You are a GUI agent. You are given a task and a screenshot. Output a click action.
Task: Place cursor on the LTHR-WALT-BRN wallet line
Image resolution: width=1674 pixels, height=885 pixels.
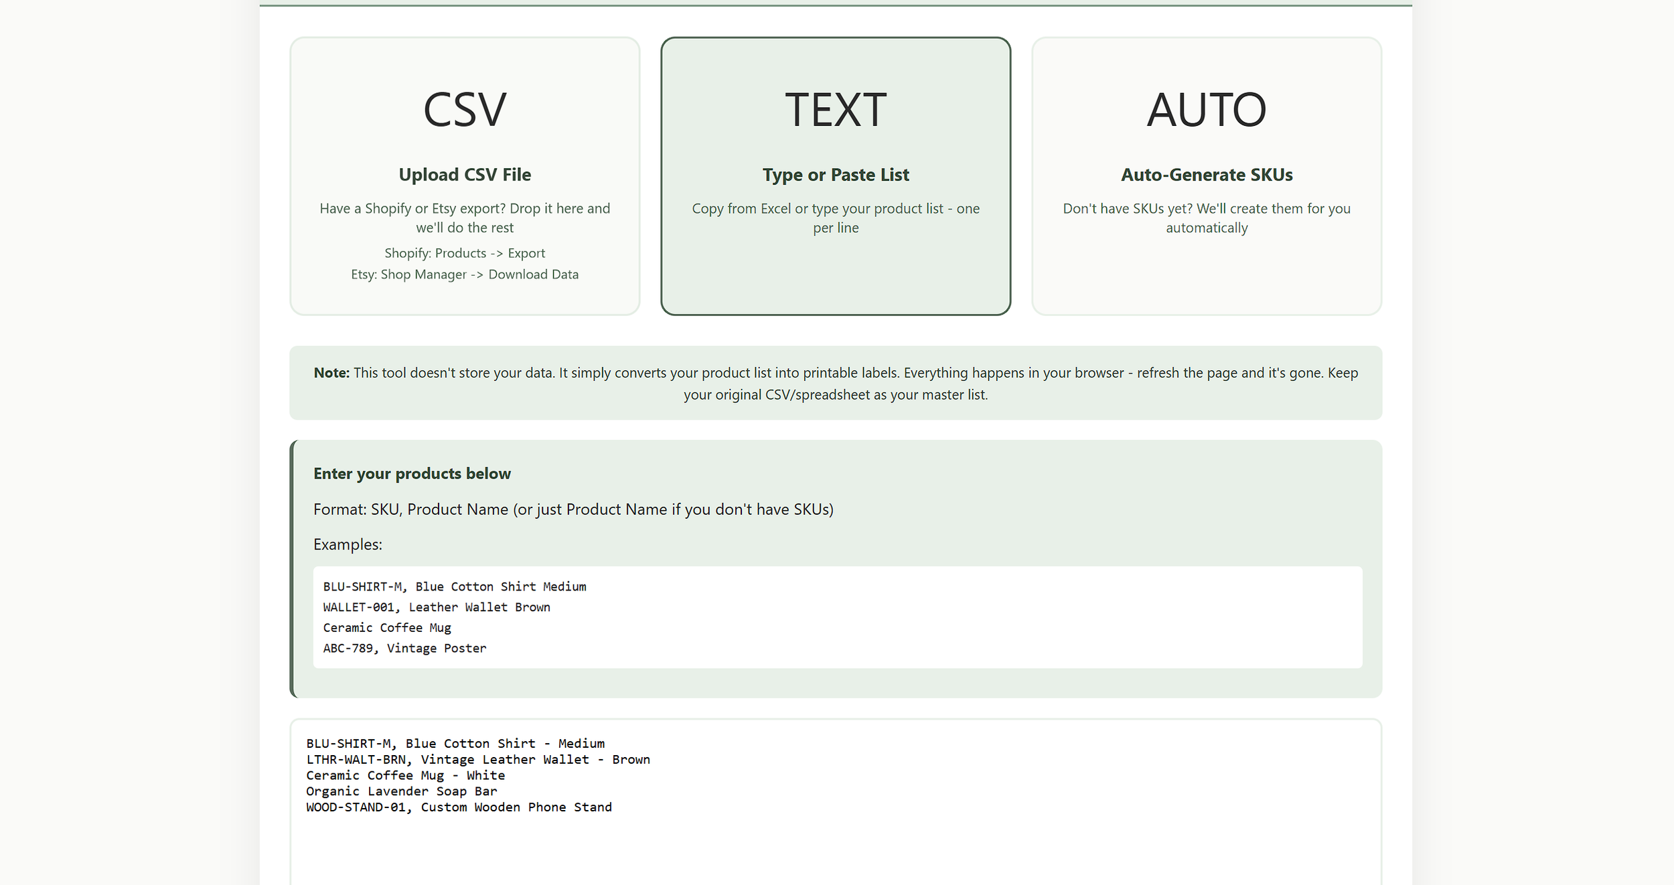click(x=477, y=759)
